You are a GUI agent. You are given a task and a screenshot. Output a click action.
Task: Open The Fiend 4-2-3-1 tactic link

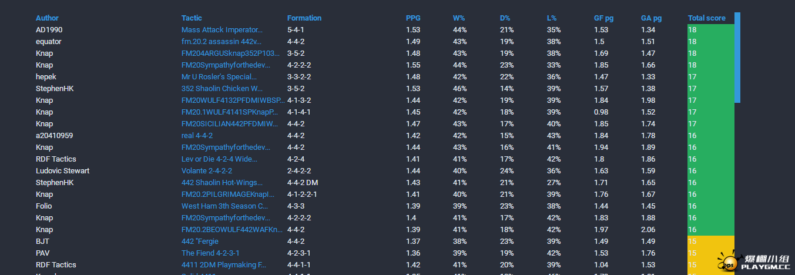coord(210,253)
